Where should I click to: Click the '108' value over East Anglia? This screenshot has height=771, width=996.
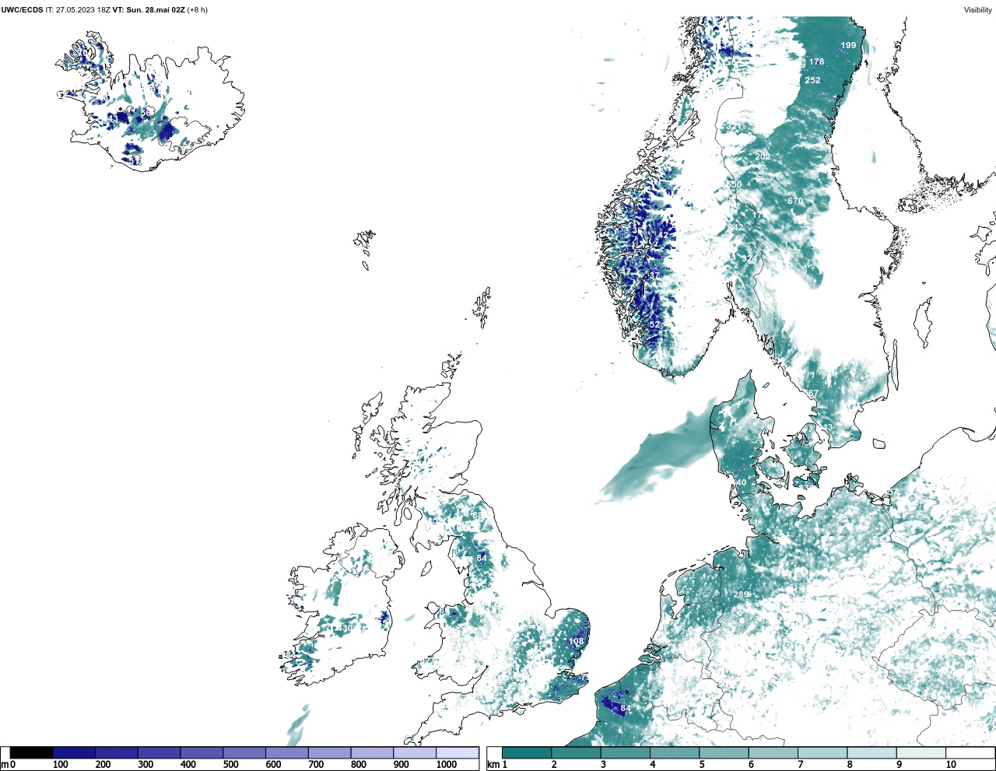[x=576, y=642]
